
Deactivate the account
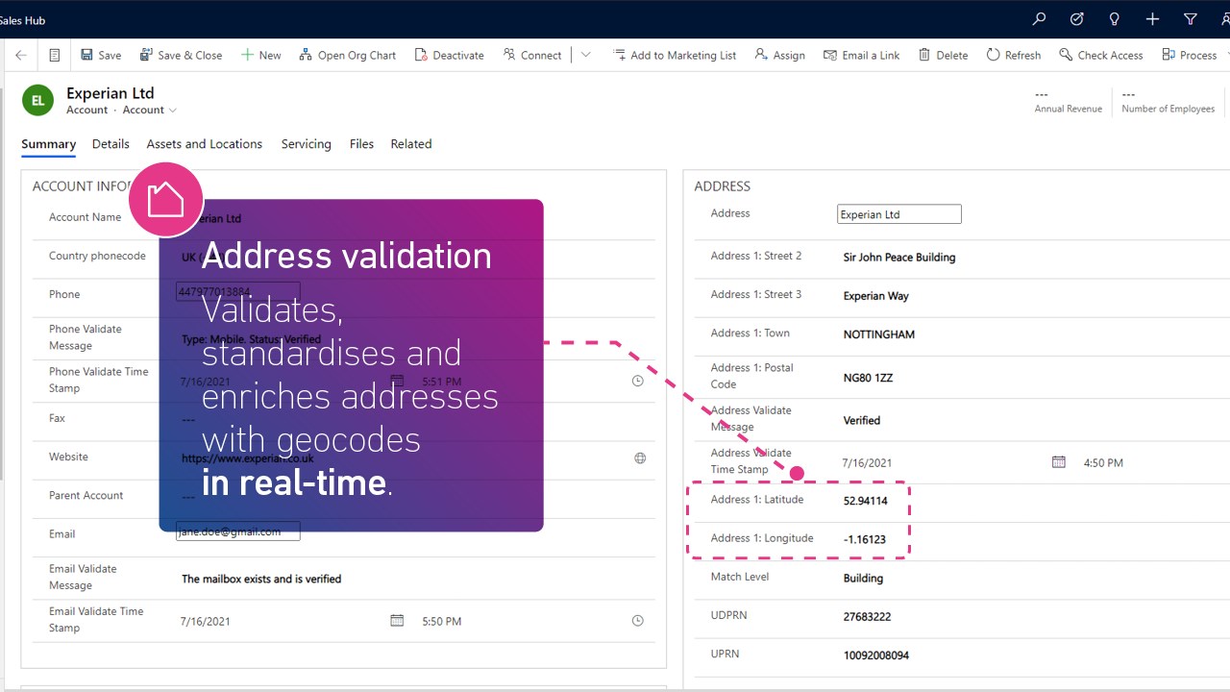tap(449, 55)
